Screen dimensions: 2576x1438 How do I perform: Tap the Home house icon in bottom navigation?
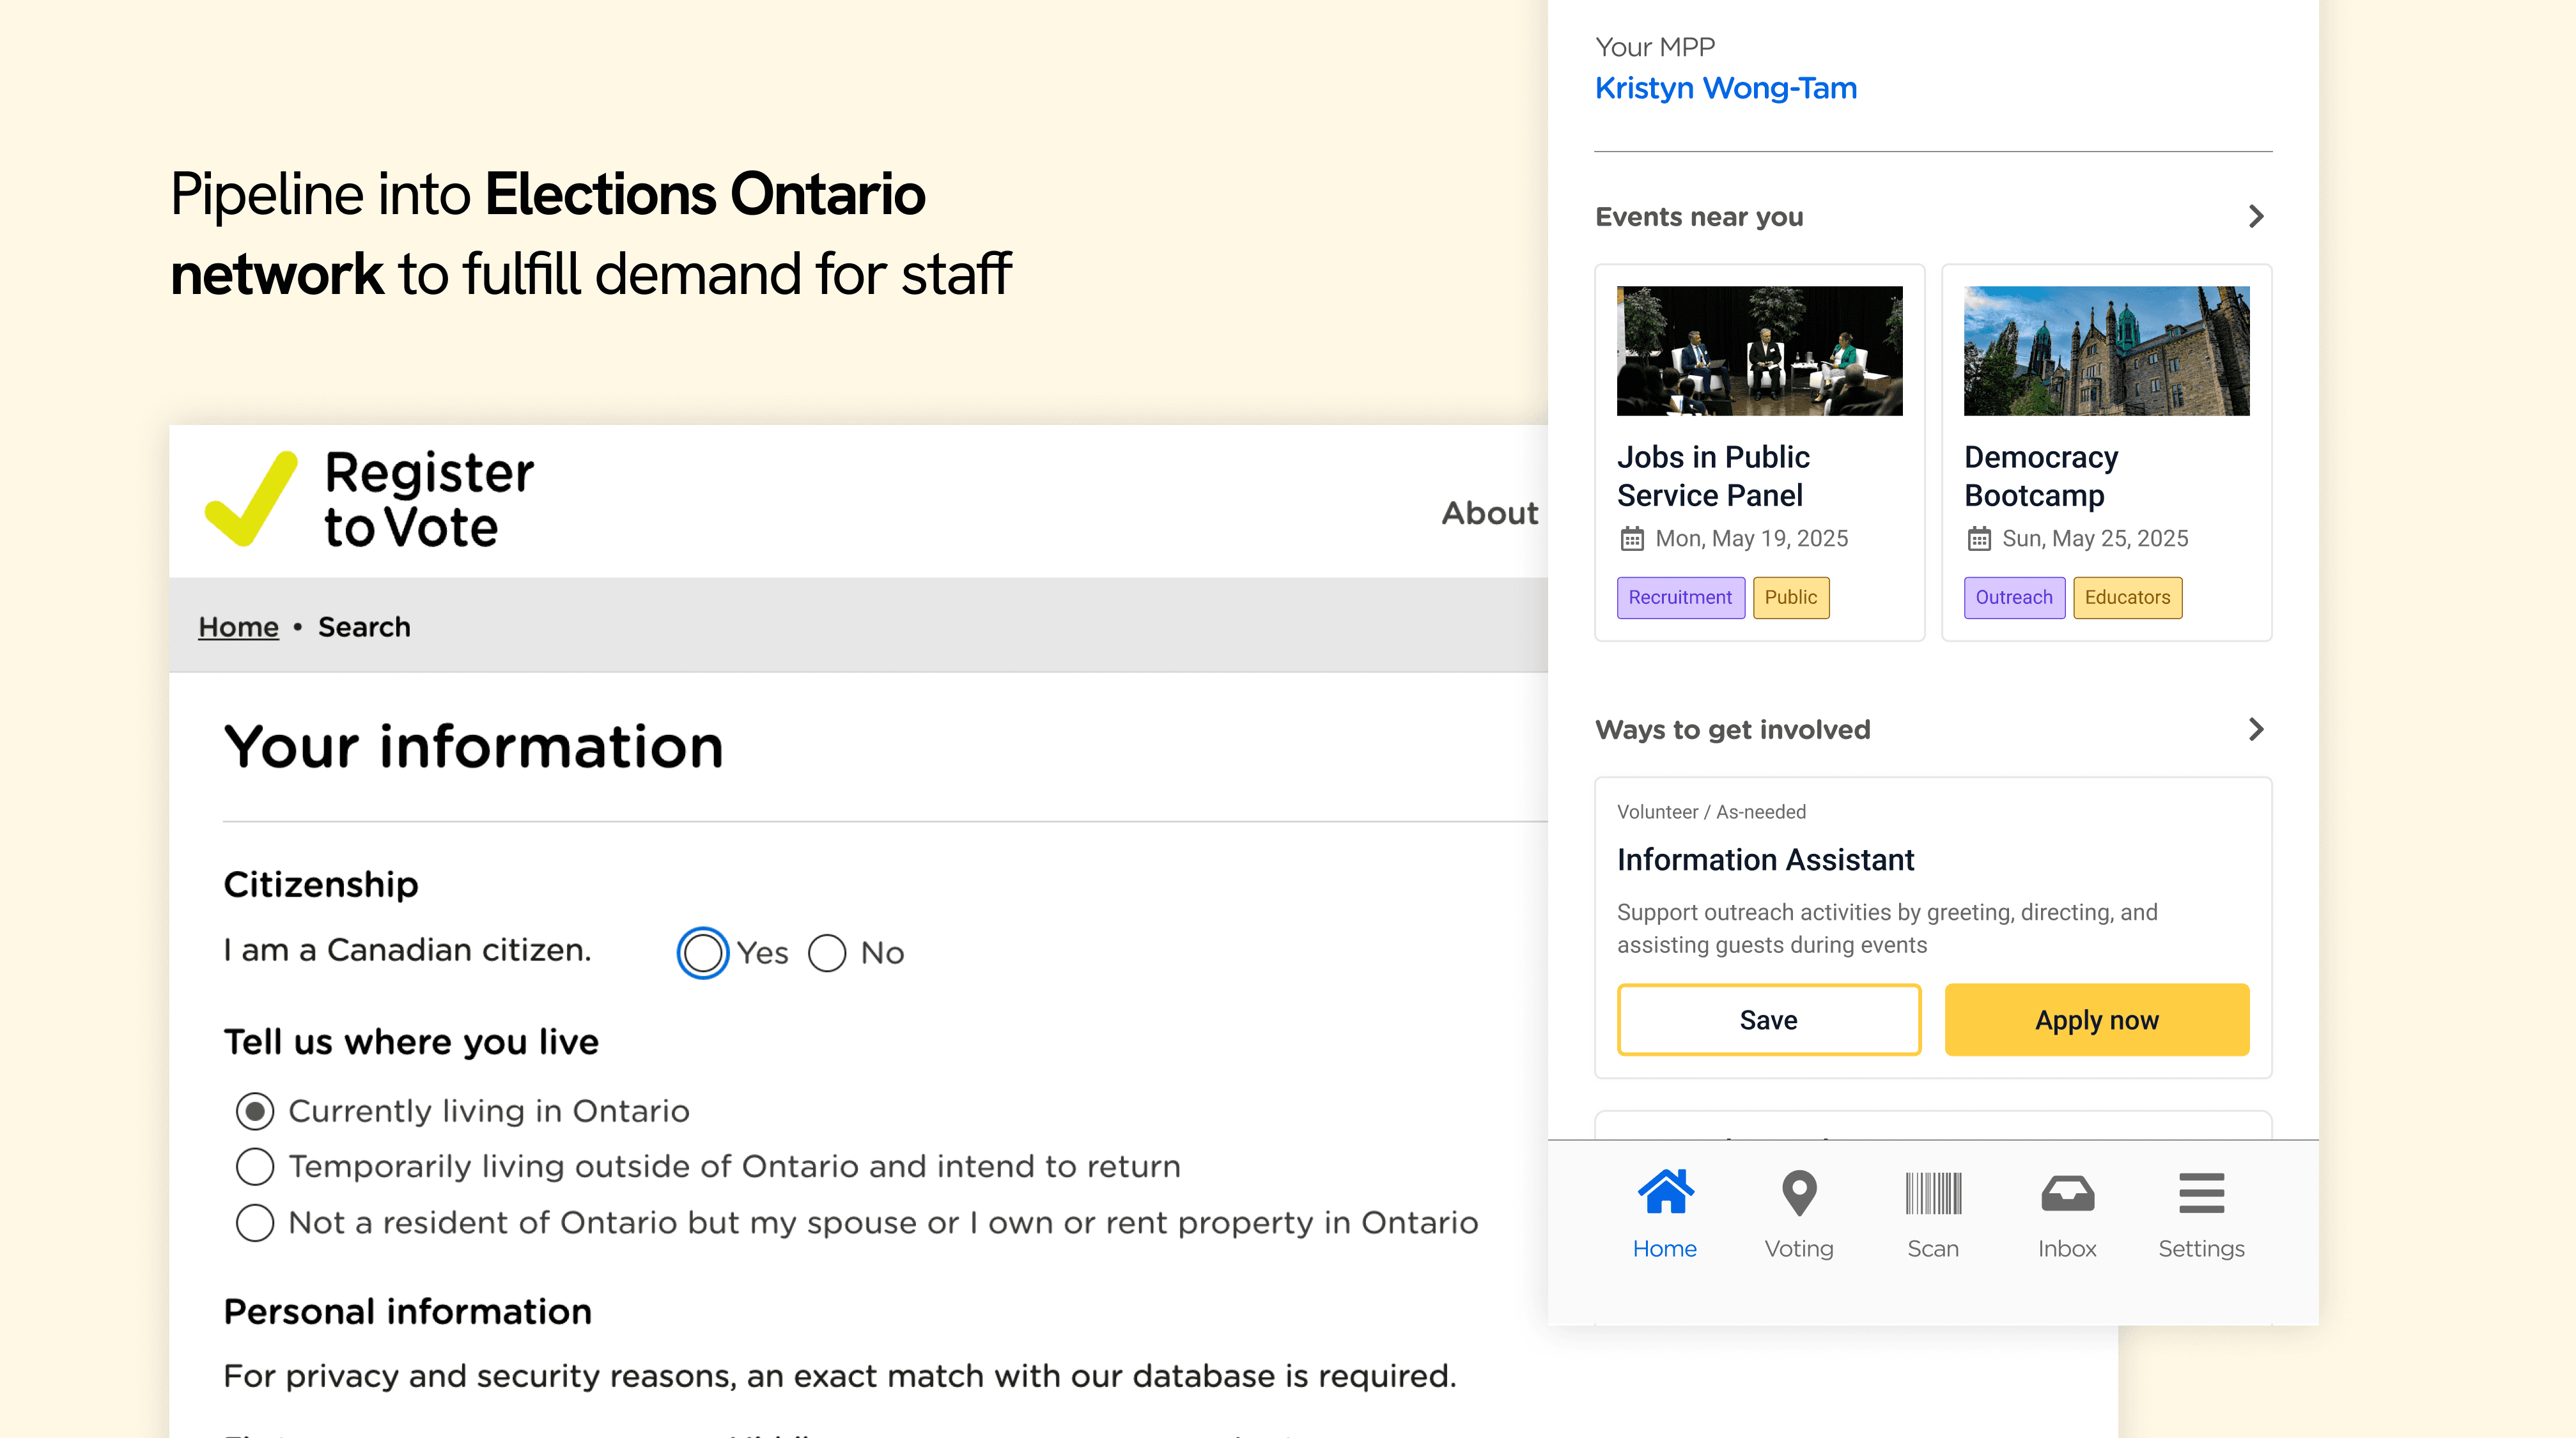[1665, 1192]
